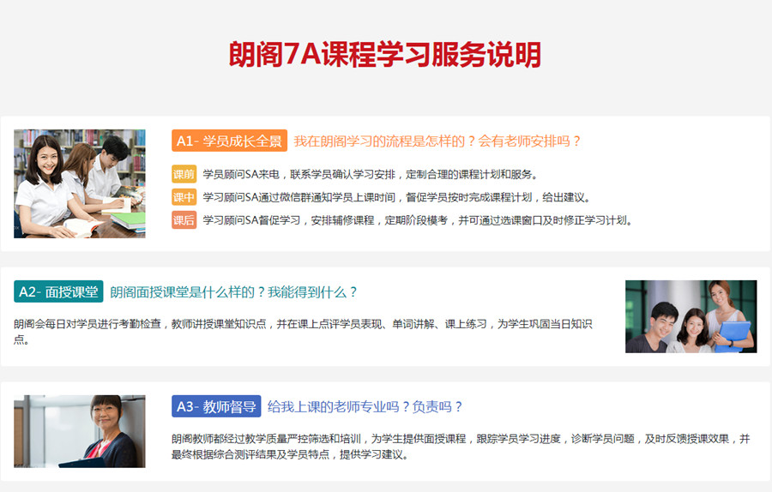Open the question 朗阁面授课堂是什么样的

tap(233, 291)
